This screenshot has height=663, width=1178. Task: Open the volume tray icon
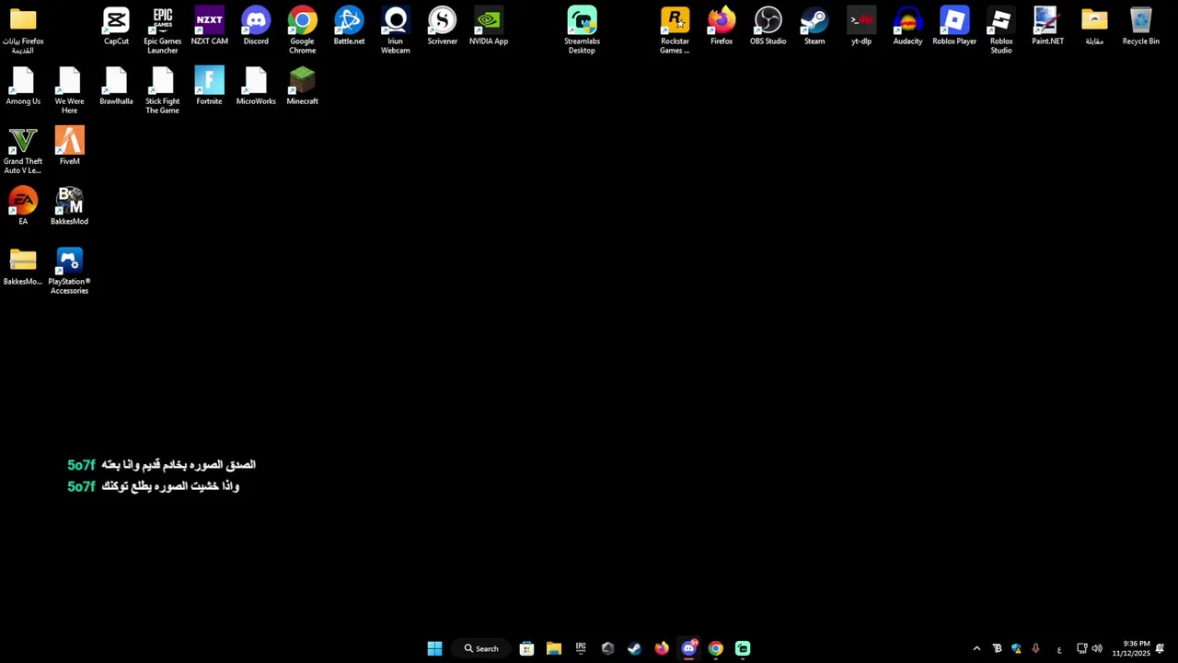[1097, 648]
